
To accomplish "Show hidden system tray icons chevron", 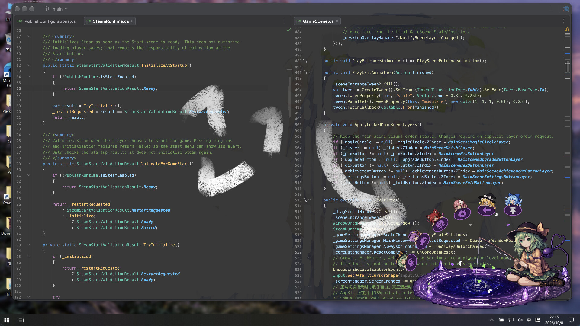I will pos(491,320).
